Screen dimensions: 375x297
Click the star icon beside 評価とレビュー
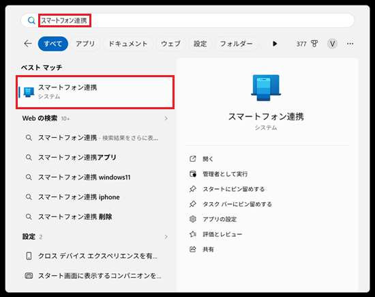pyautogui.click(x=193, y=234)
